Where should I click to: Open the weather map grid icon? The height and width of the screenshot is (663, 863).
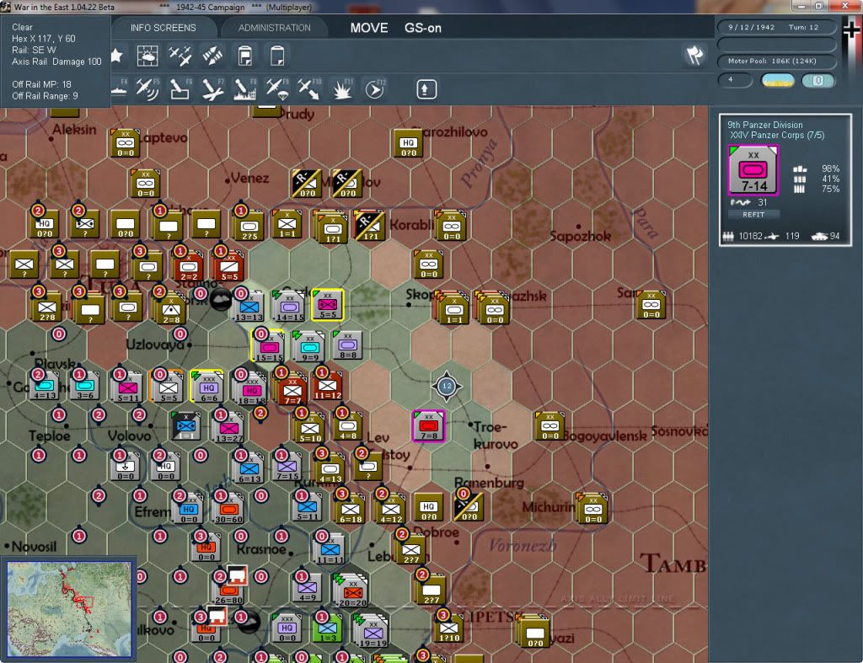pyautogui.click(x=147, y=56)
